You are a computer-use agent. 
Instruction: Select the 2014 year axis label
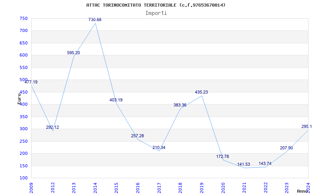pyautogui.click(x=95, y=188)
